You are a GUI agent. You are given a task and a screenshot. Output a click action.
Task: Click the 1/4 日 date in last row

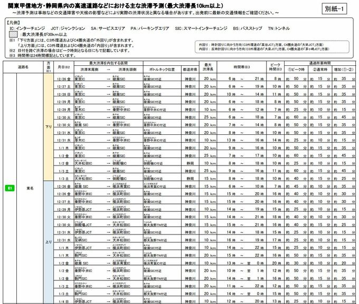(x=63, y=301)
